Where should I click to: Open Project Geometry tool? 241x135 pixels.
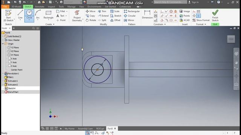(77, 16)
